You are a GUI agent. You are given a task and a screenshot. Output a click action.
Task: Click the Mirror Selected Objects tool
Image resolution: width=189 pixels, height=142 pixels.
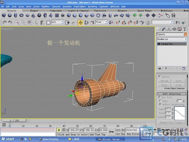click(x=178, y=22)
